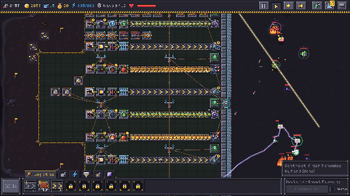Viewport: 350px width, 196px height.
Task: Pick the red crate build item
Action: coord(44,186)
